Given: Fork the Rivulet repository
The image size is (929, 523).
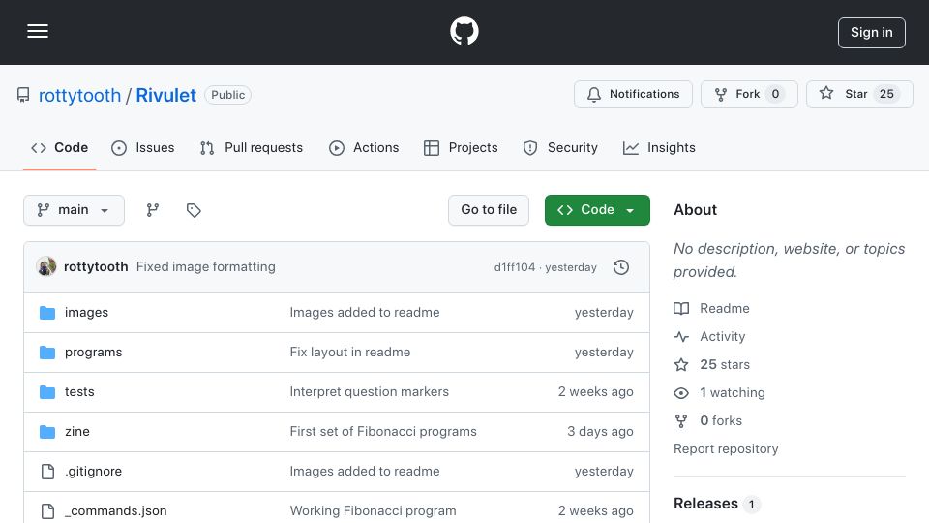Looking at the screenshot, I should [x=749, y=94].
